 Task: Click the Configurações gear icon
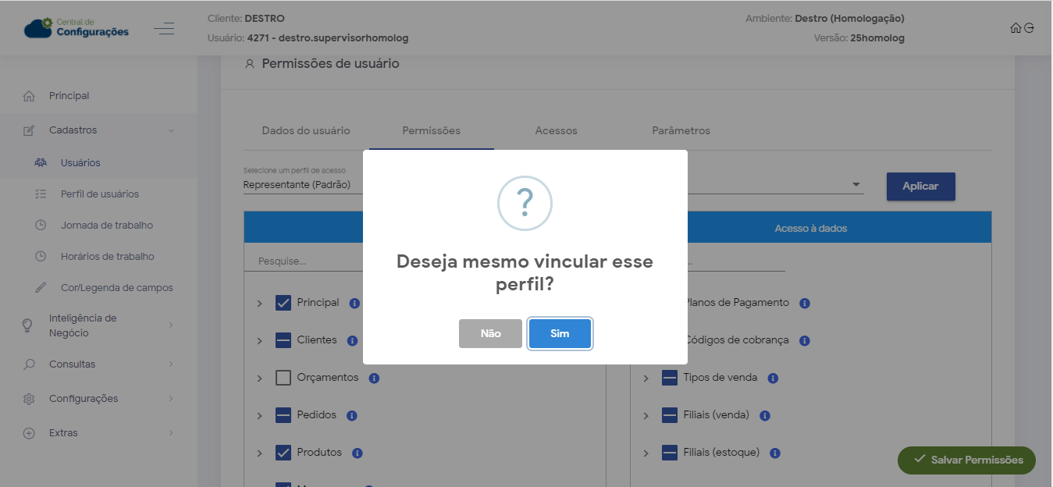coord(29,399)
